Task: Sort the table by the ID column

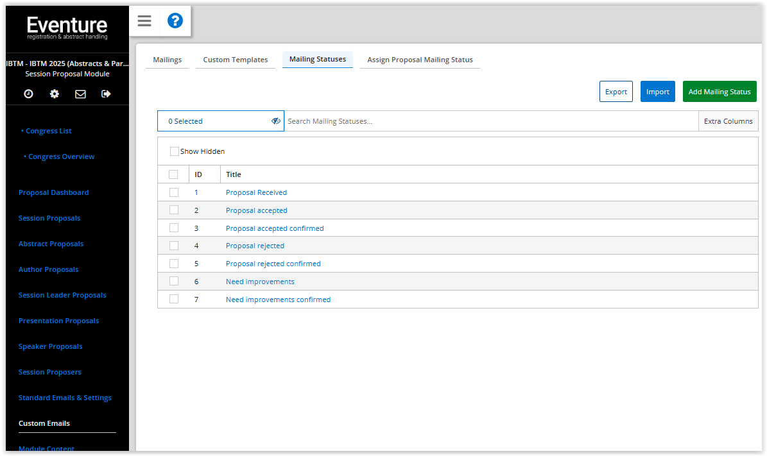Action: click(196, 174)
